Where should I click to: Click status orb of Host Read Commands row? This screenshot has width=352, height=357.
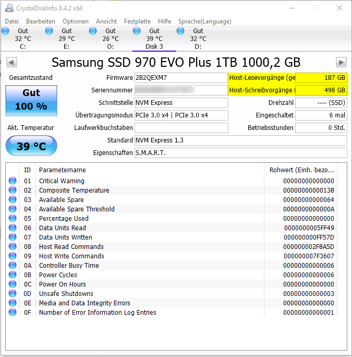click(x=13, y=246)
